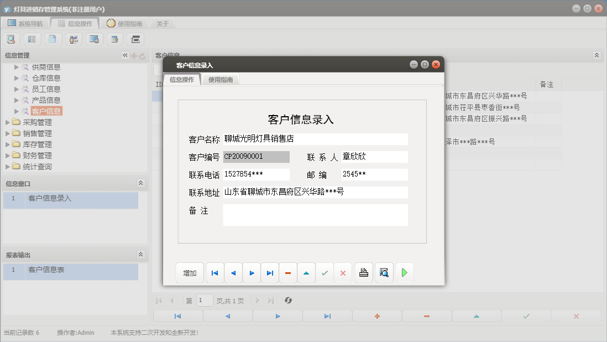Expand the 供商信息 tree item

coord(17,66)
